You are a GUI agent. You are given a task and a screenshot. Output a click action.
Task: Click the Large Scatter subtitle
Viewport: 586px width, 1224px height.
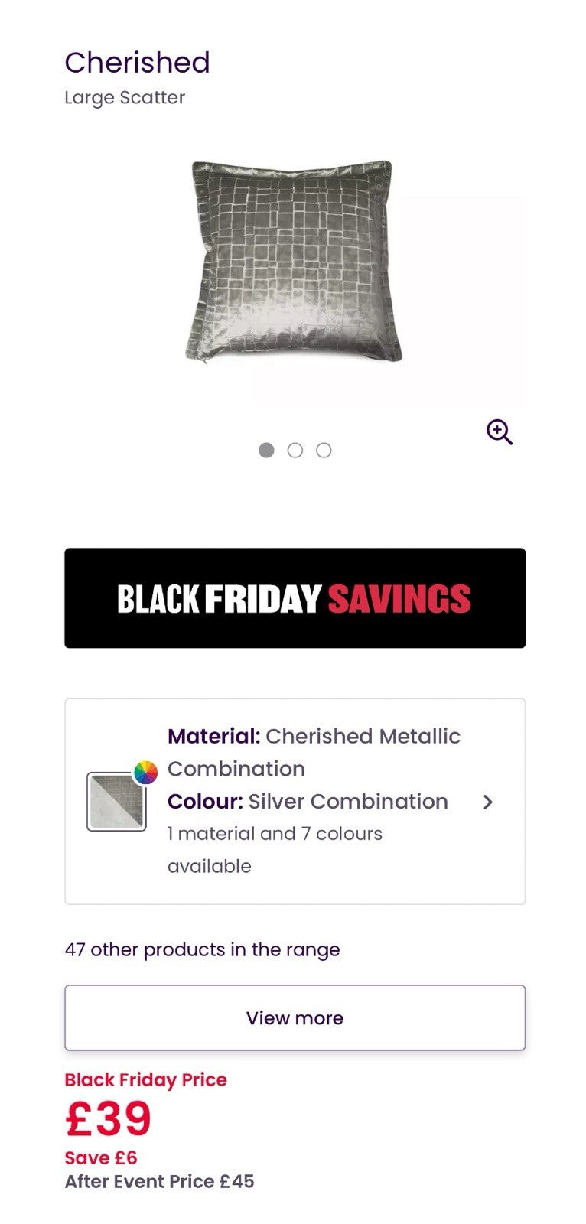point(125,98)
